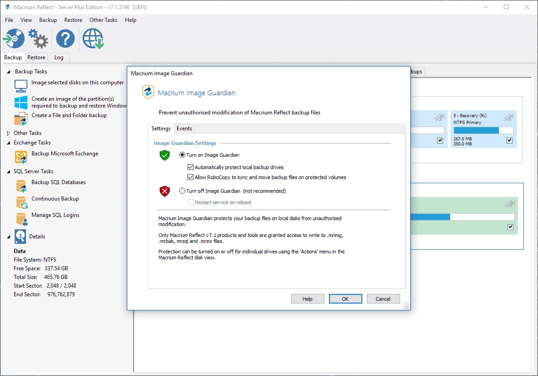Click the backup disc toolbar icon
The width and height of the screenshot is (538, 376).
coord(14,38)
